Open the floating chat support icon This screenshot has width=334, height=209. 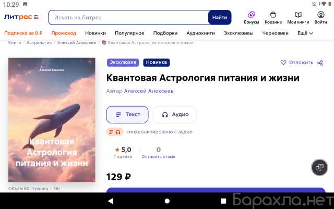[x=319, y=167]
